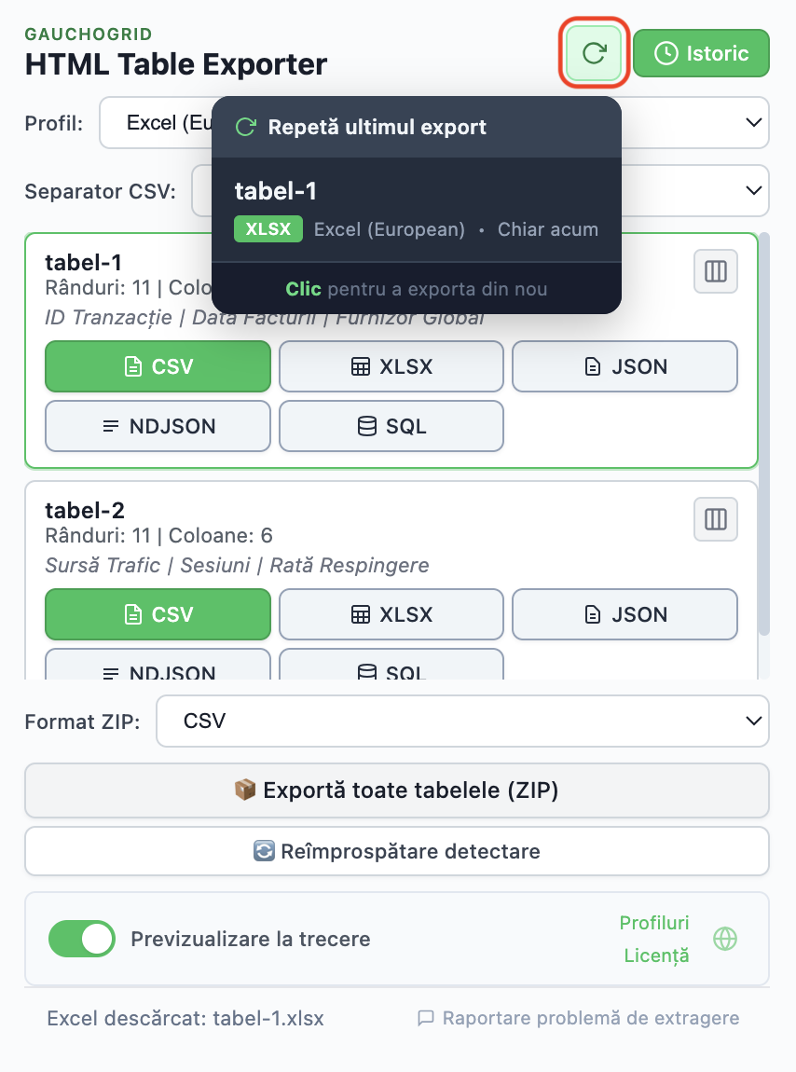The image size is (796, 1072).
Task: Open the Licență link
Action: (656, 955)
